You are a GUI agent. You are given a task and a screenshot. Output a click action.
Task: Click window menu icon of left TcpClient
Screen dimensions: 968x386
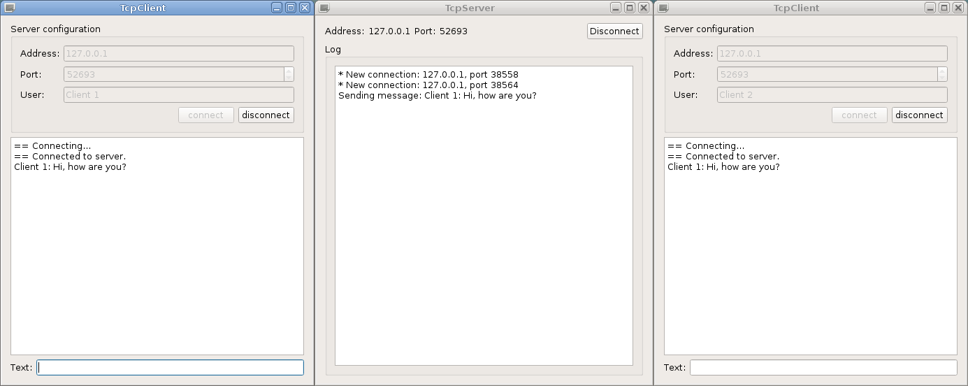point(9,8)
